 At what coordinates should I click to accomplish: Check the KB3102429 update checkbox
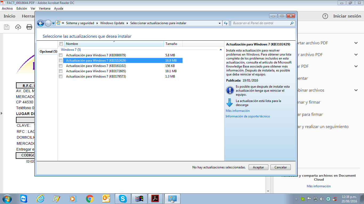coord(61,61)
